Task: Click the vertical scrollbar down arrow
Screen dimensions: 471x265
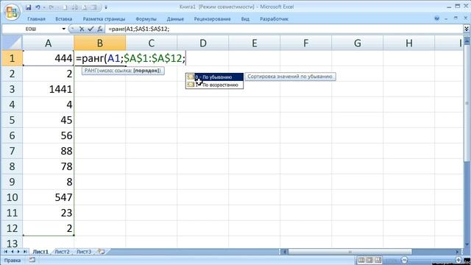Action: click(467, 244)
